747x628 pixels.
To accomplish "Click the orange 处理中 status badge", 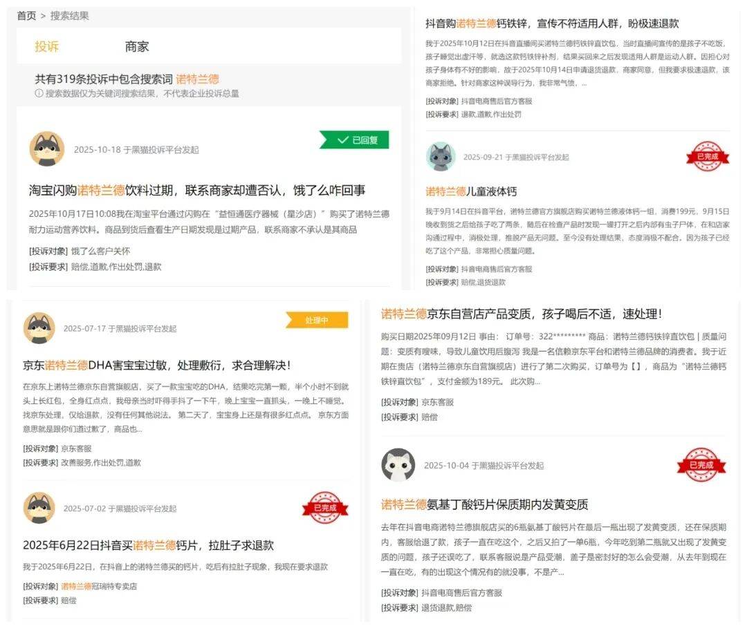I will point(317,321).
